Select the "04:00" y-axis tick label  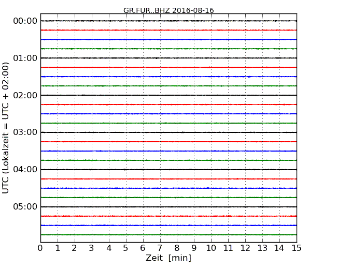(x=25, y=170)
